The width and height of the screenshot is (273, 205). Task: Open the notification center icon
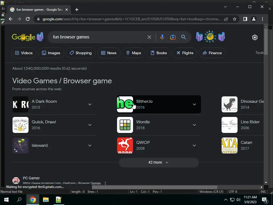[x=265, y=200]
